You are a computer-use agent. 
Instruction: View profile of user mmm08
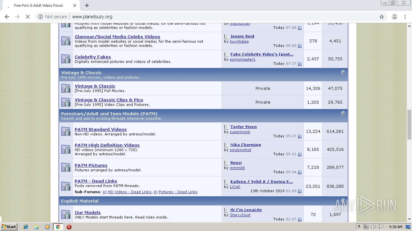237,168
